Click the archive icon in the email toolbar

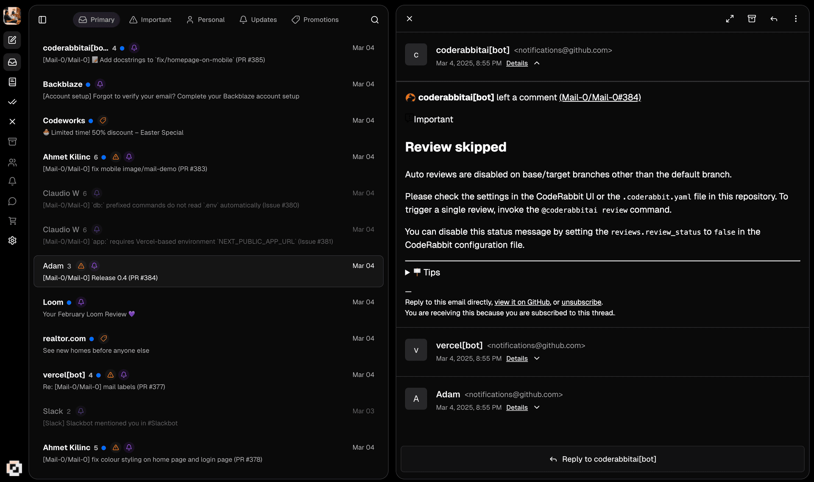coord(752,19)
